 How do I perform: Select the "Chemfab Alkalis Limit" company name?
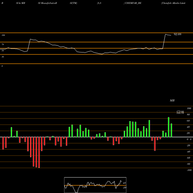coord(173,3)
